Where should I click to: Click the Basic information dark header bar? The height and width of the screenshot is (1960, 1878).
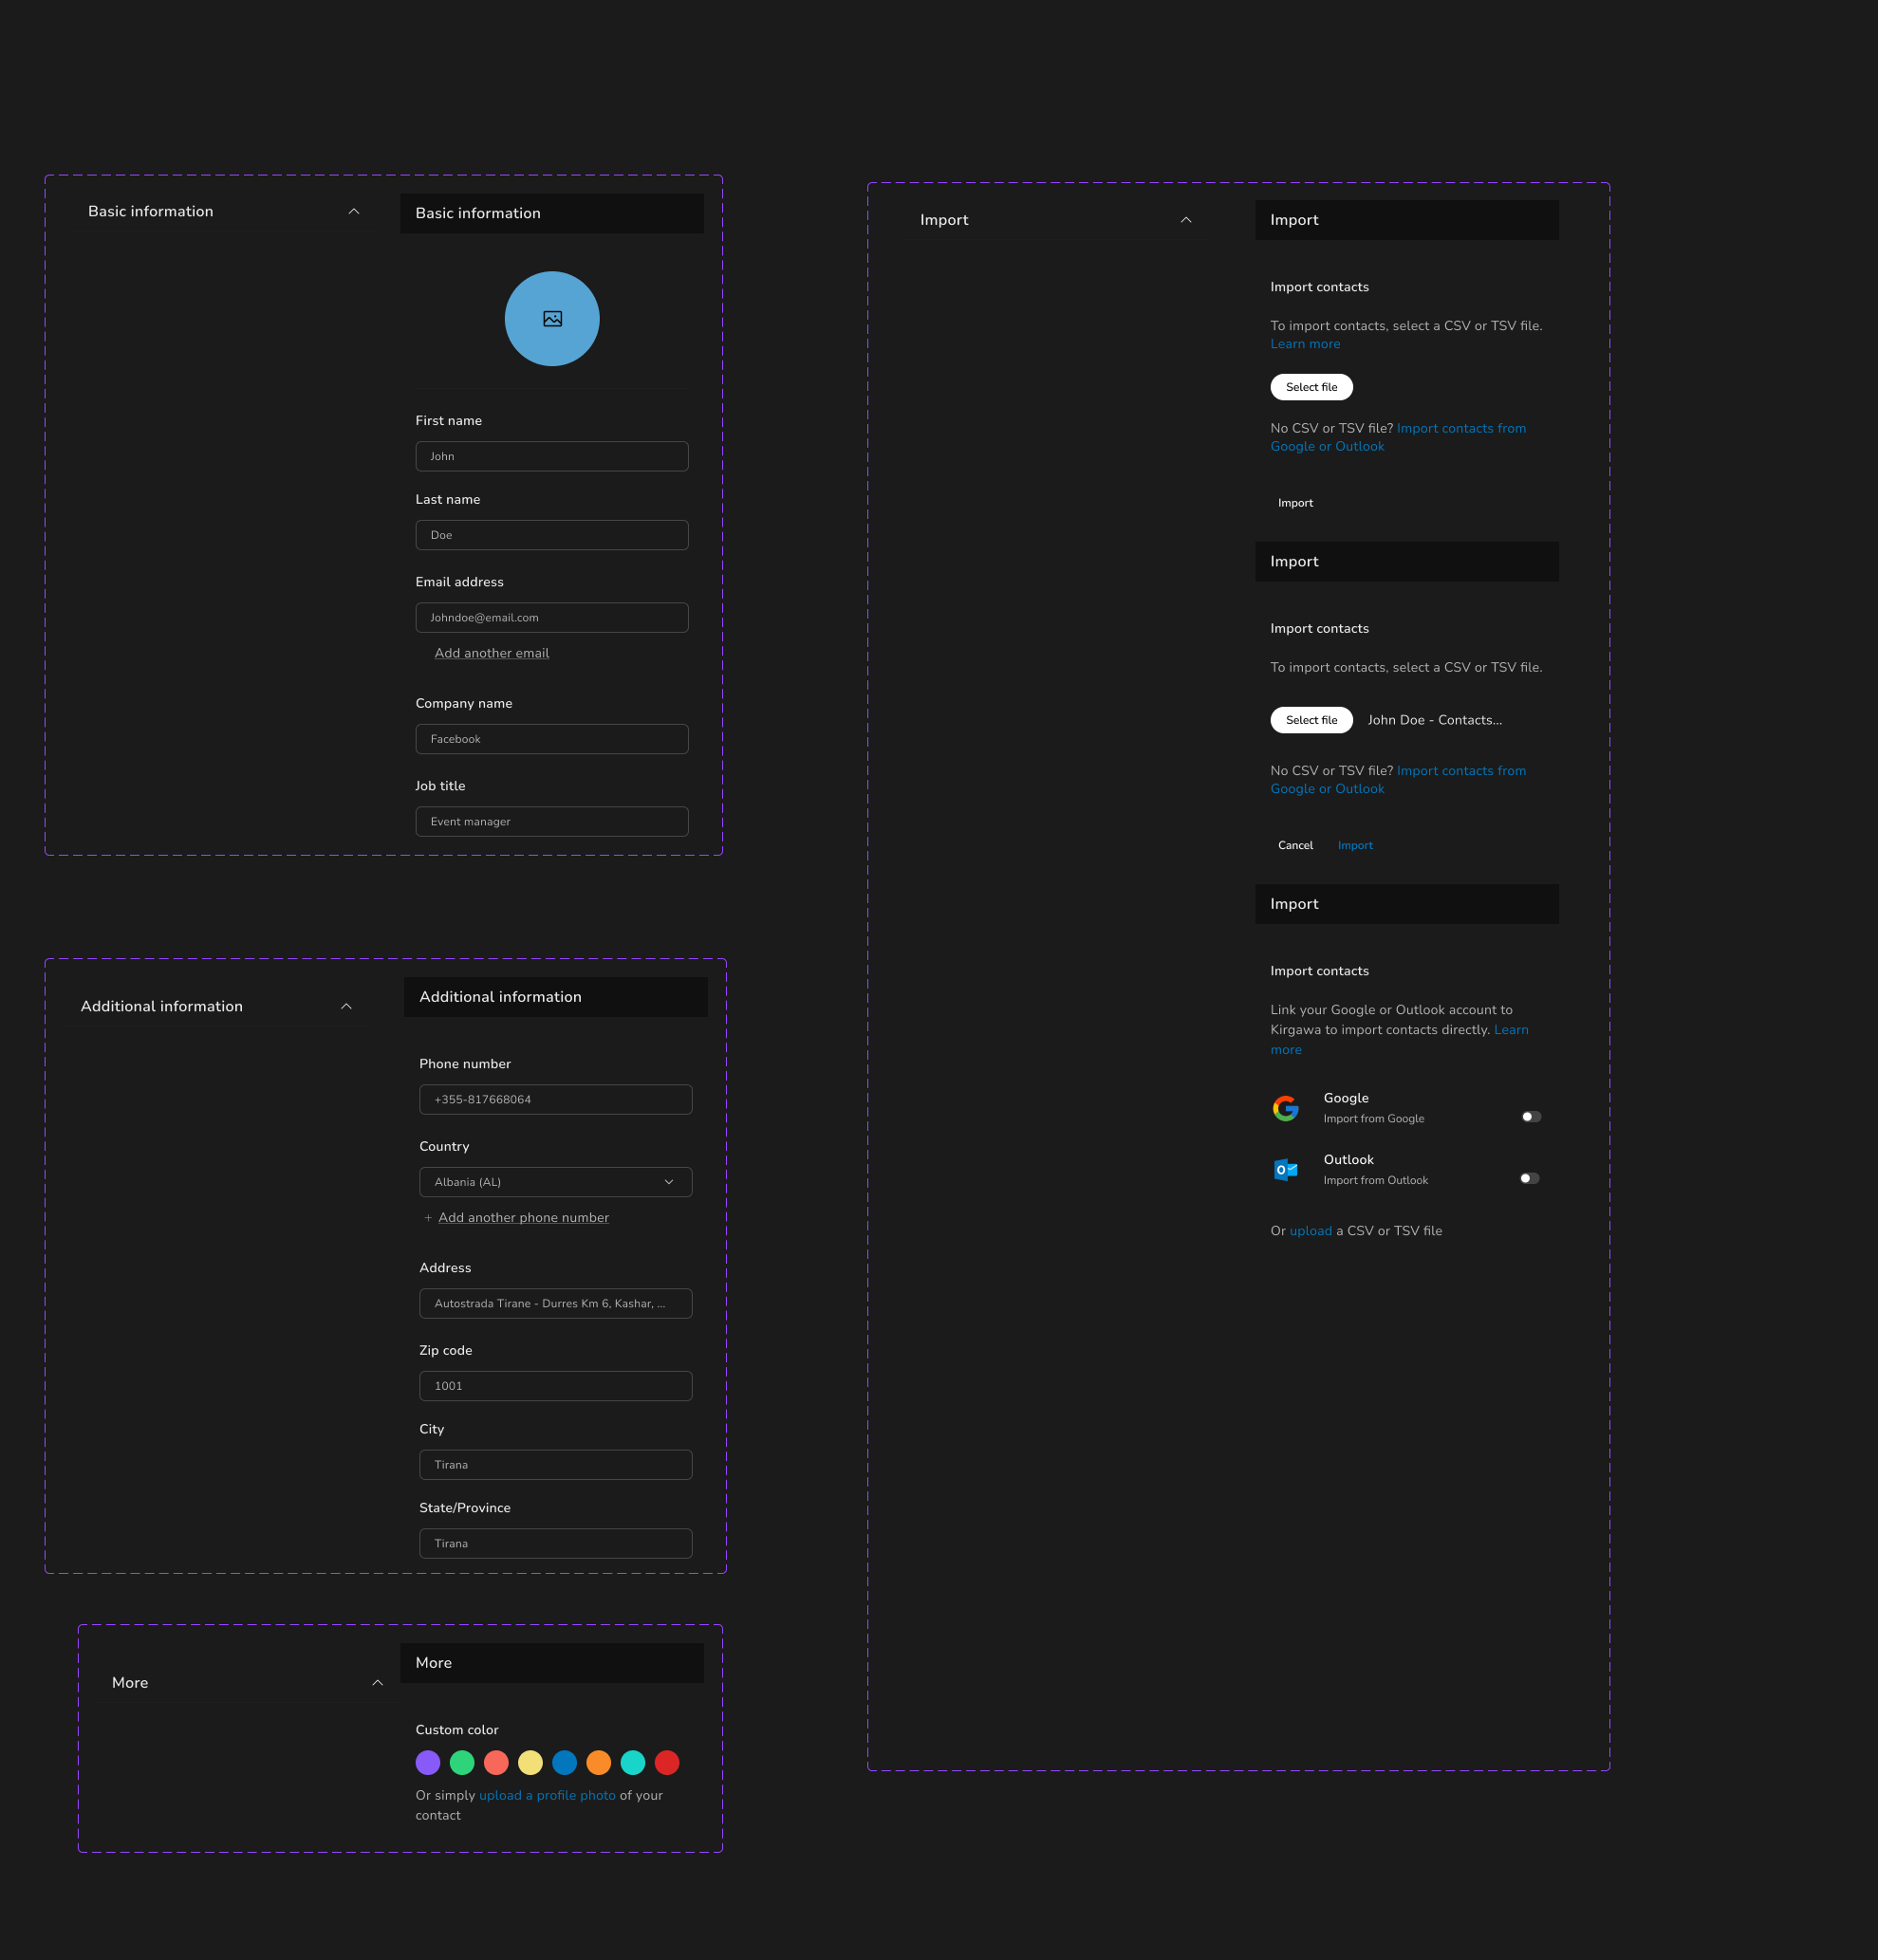pos(552,213)
